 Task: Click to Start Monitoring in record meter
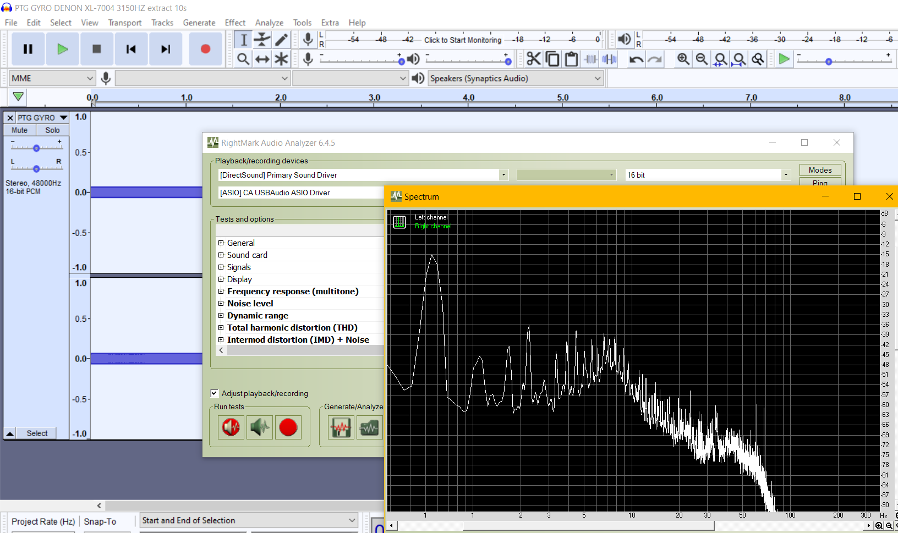(x=463, y=40)
